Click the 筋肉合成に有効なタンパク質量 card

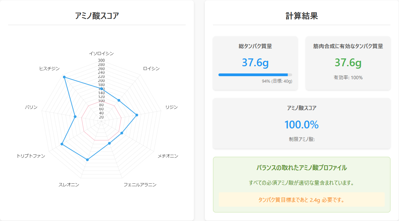pos(348,63)
